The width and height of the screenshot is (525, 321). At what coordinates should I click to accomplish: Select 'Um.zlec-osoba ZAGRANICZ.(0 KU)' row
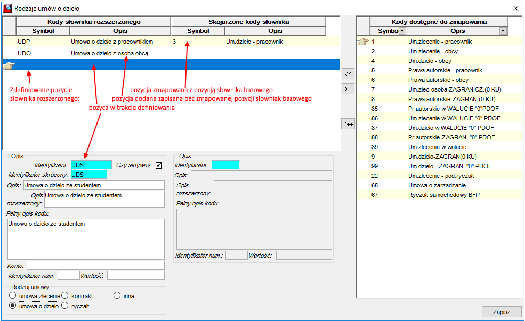[x=439, y=89]
